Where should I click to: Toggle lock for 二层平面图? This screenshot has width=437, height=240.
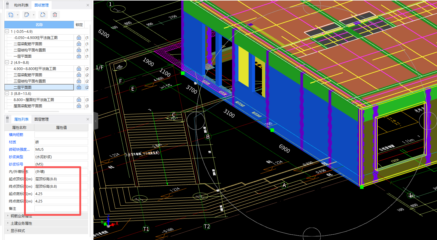pos(79,87)
